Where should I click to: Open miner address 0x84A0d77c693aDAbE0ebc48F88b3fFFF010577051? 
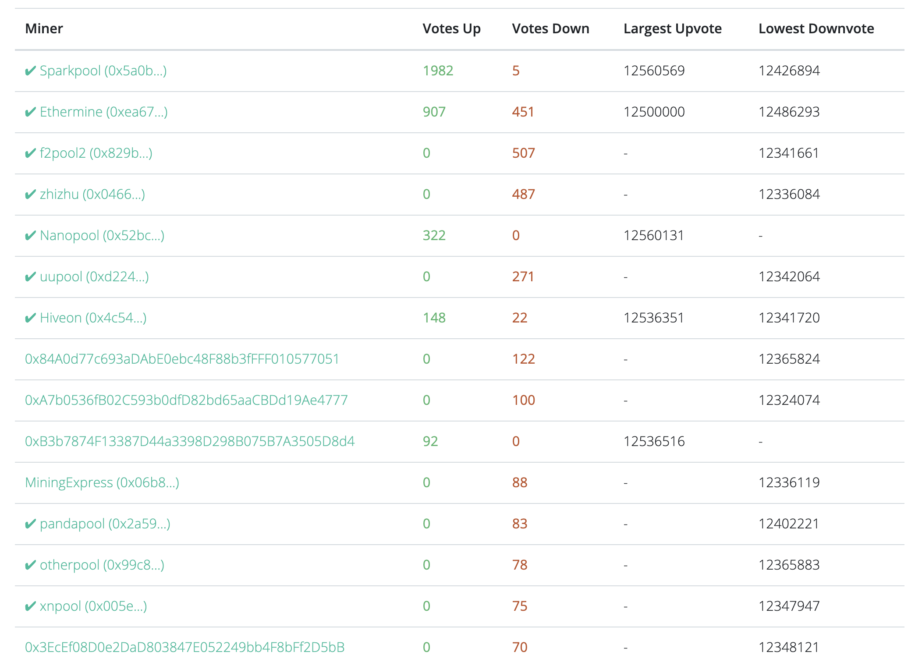182,359
